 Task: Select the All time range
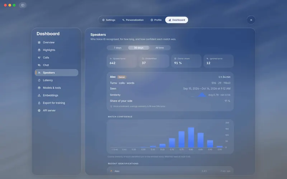click(x=160, y=48)
